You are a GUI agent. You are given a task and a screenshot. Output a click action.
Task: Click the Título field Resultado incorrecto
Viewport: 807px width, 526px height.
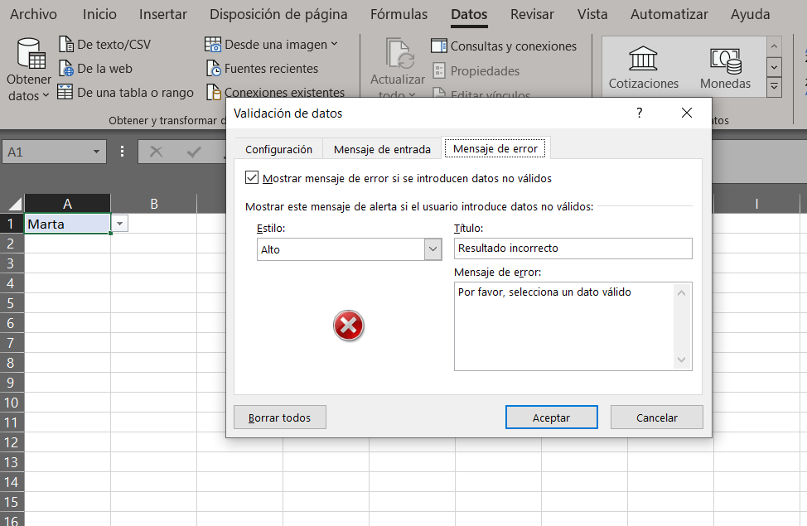(x=573, y=249)
